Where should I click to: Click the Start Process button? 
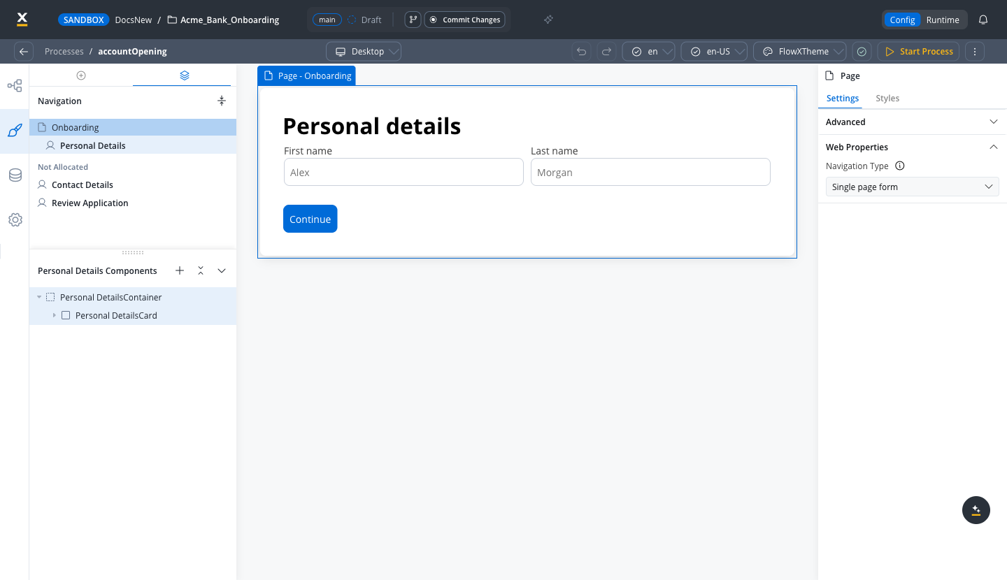[x=919, y=51]
